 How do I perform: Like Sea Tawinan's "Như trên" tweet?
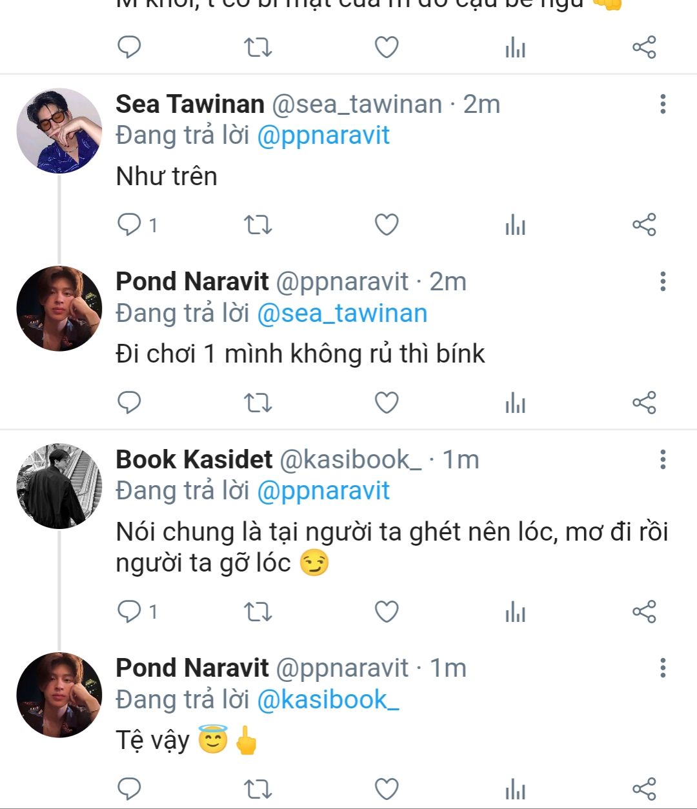[x=387, y=225]
